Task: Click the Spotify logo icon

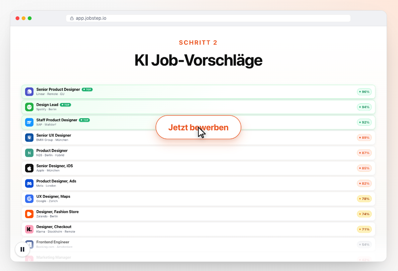Action: (29, 107)
